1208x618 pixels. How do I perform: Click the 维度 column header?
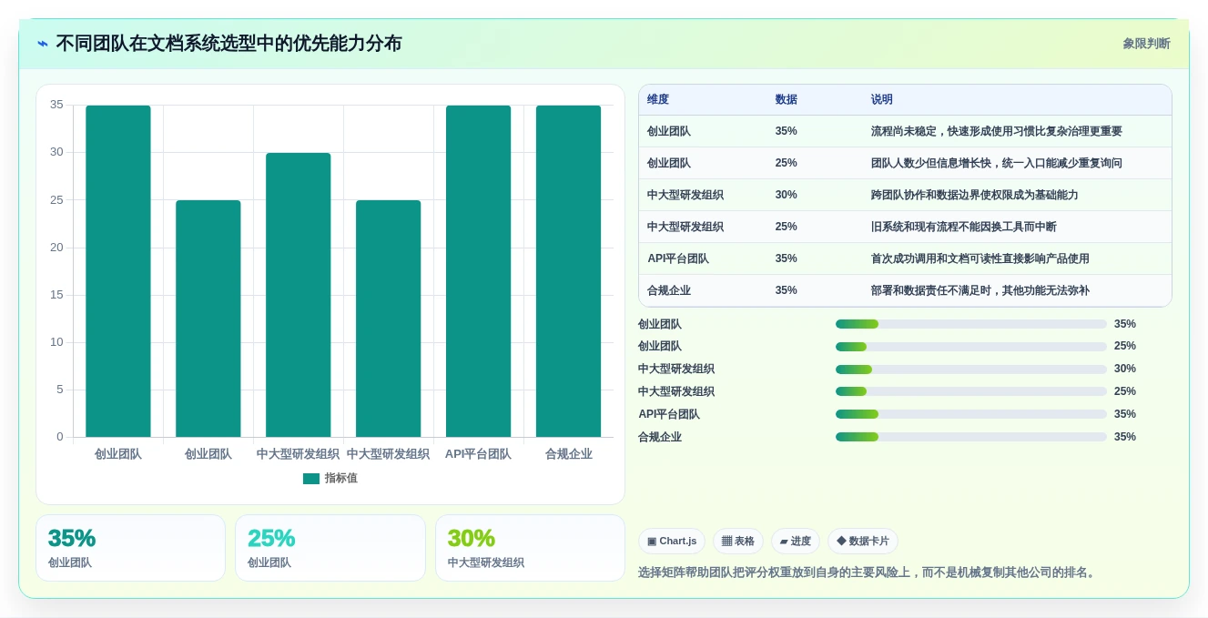click(x=658, y=100)
